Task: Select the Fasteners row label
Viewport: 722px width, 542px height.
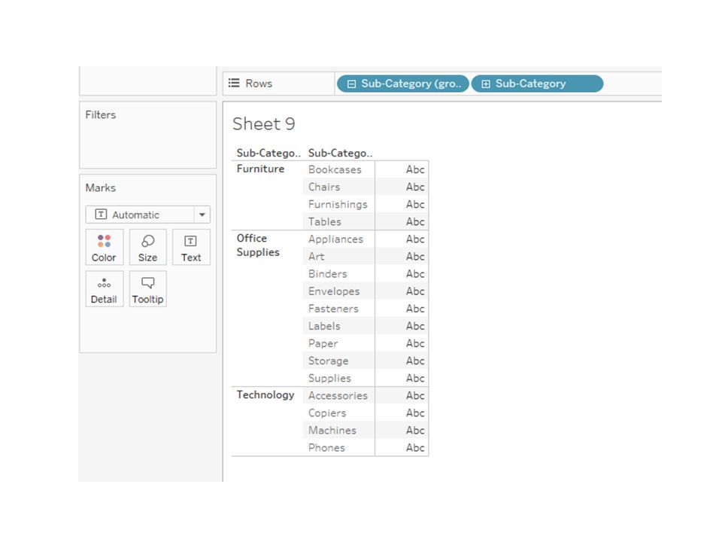Action: pos(333,309)
